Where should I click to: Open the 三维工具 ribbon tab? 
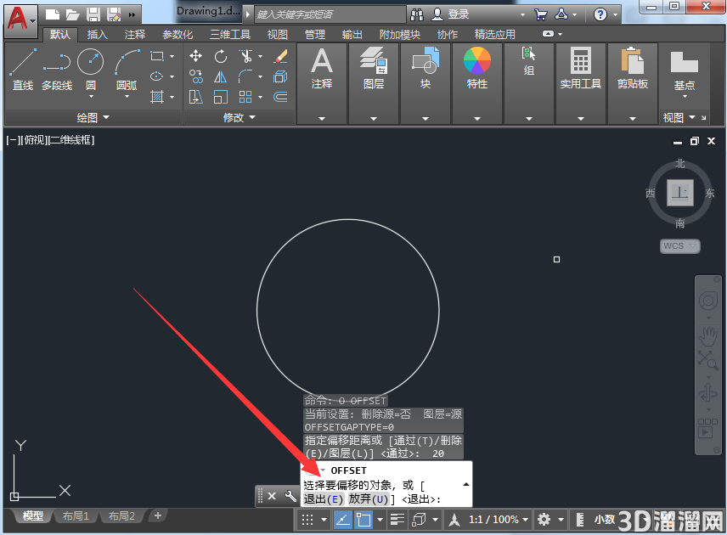(230, 35)
